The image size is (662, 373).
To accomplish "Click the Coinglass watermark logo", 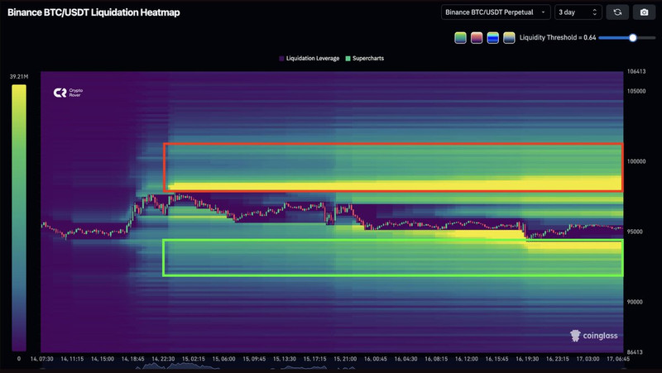I will (593, 335).
